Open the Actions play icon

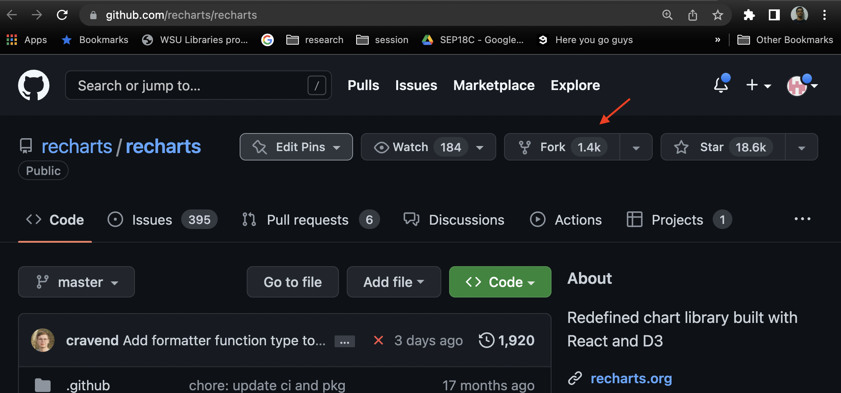pos(537,220)
